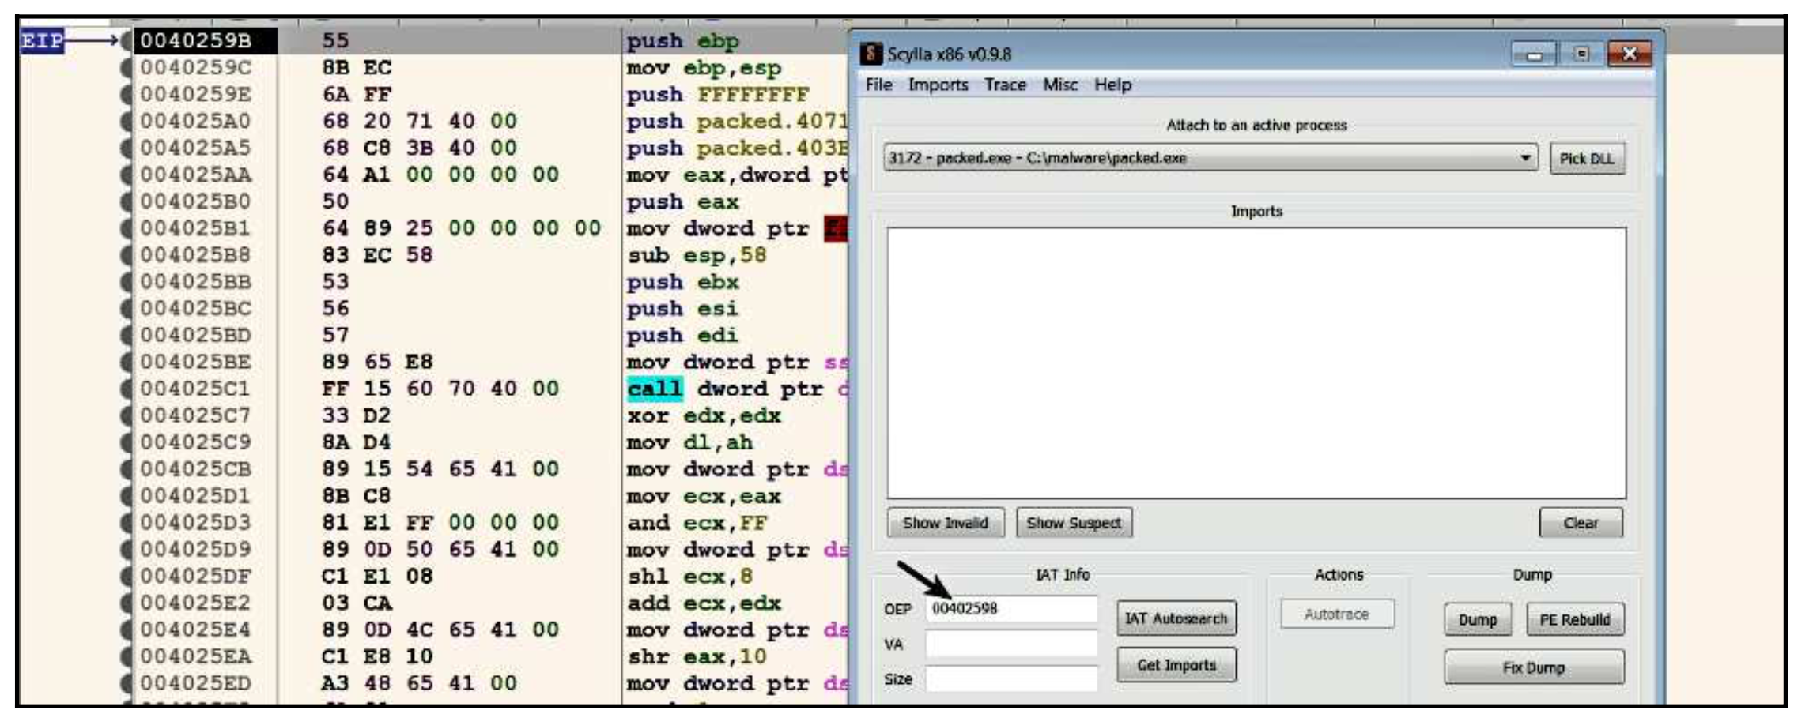
Task: Click the Dump button
Action: pyautogui.click(x=1478, y=620)
